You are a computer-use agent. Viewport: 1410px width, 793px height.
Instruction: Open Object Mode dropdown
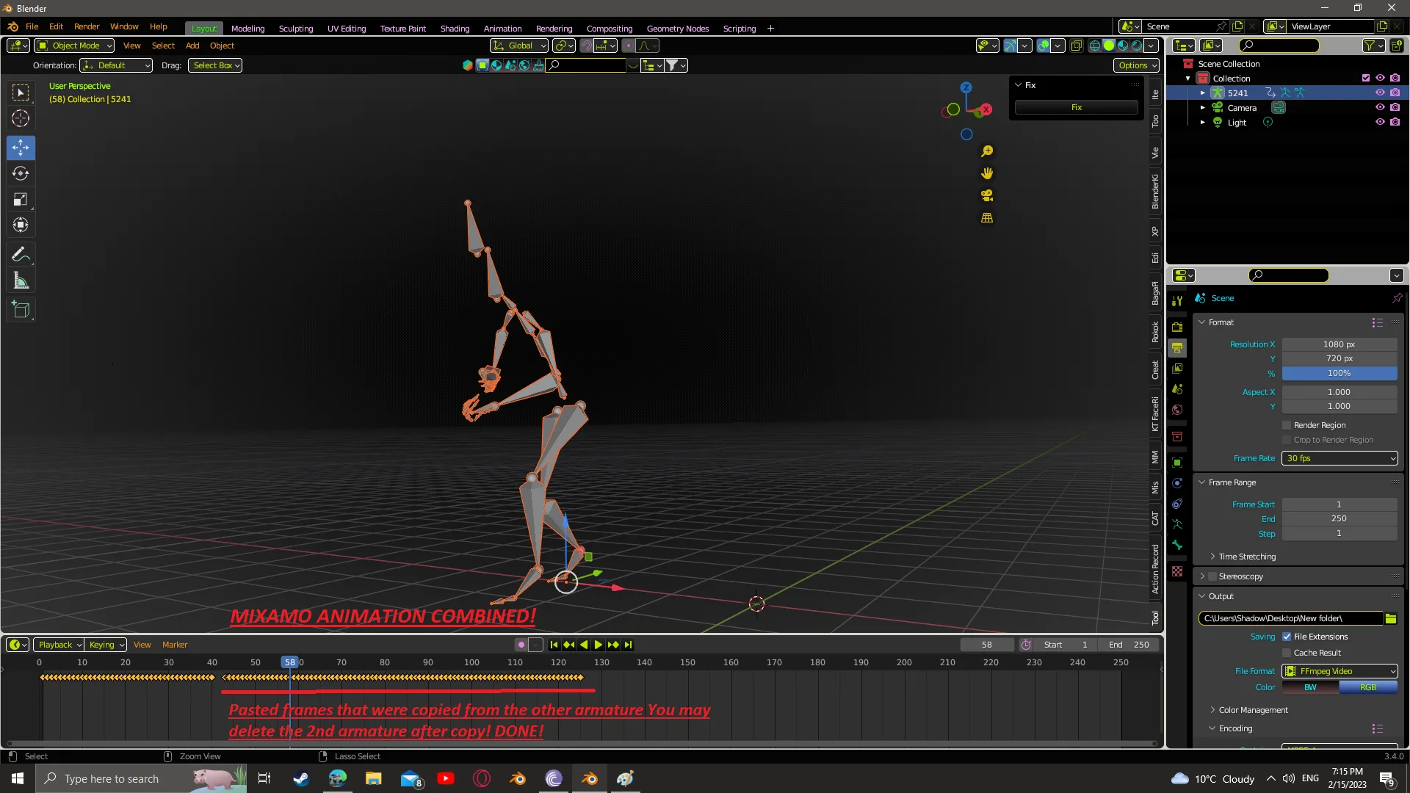point(74,46)
